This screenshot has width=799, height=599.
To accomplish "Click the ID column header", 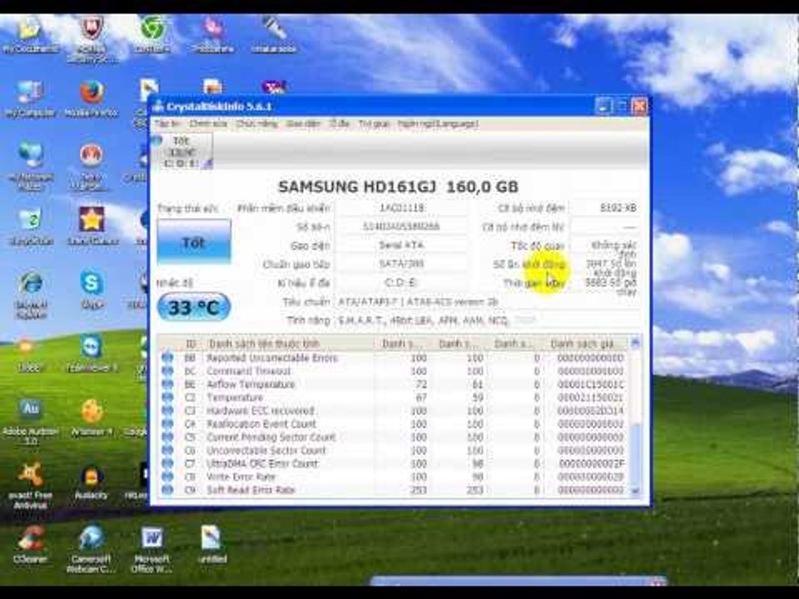I will coord(191,344).
